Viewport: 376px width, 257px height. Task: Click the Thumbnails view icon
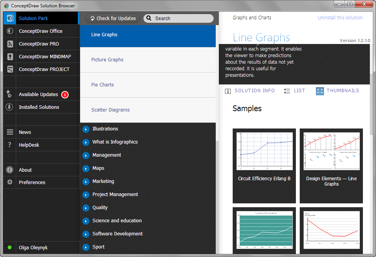(320, 91)
